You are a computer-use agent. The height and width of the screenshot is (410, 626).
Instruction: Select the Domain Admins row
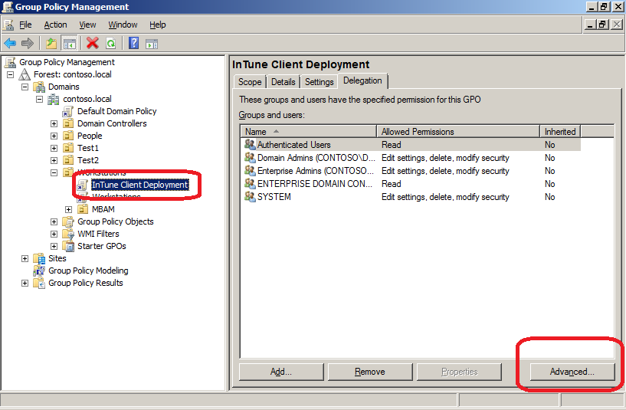[x=411, y=158]
